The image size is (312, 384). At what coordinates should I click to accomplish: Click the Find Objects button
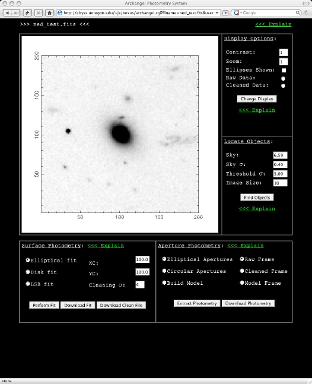click(257, 198)
